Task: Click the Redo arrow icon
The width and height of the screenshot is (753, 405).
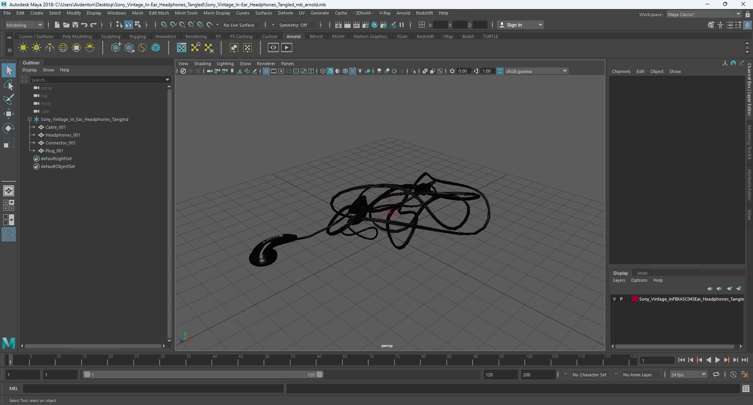Action: (93, 25)
